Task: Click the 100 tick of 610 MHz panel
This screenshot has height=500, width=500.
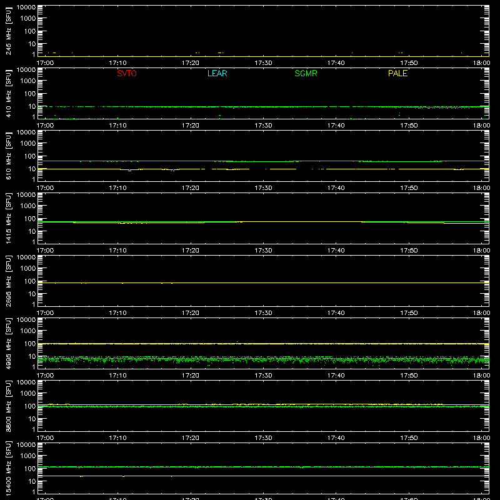Action: coord(30,156)
